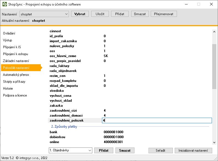The height and width of the screenshot is (161, 218).
Task: Click the scrollbar up arrow
Action: pos(214,32)
